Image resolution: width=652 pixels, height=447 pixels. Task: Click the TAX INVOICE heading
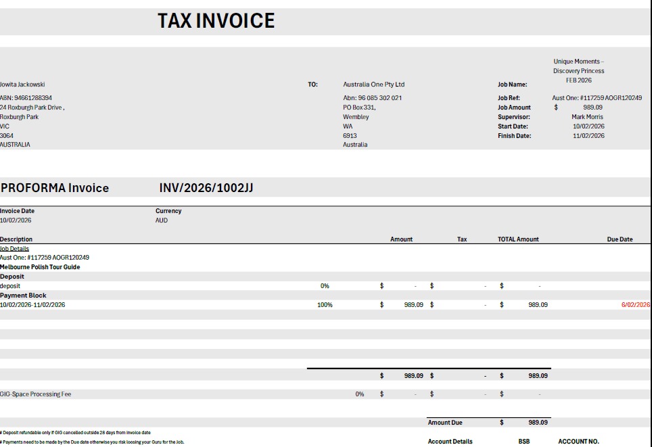click(216, 21)
